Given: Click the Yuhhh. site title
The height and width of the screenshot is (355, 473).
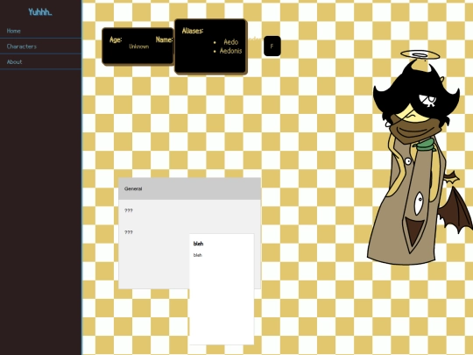Looking at the screenshot, I should click(x=40, y=11).
